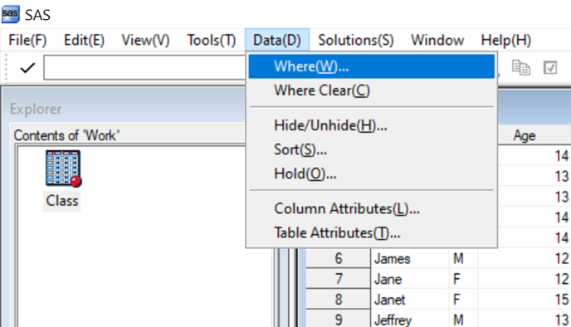The image size is (571, 327).
Task: Close the open Data(D) menu
Action: click(277, 40)
